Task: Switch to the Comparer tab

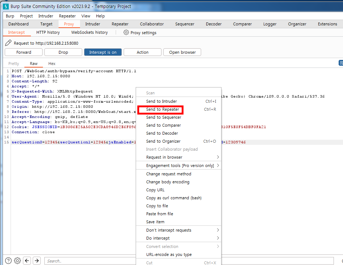Action: click(x=242, y=24)
